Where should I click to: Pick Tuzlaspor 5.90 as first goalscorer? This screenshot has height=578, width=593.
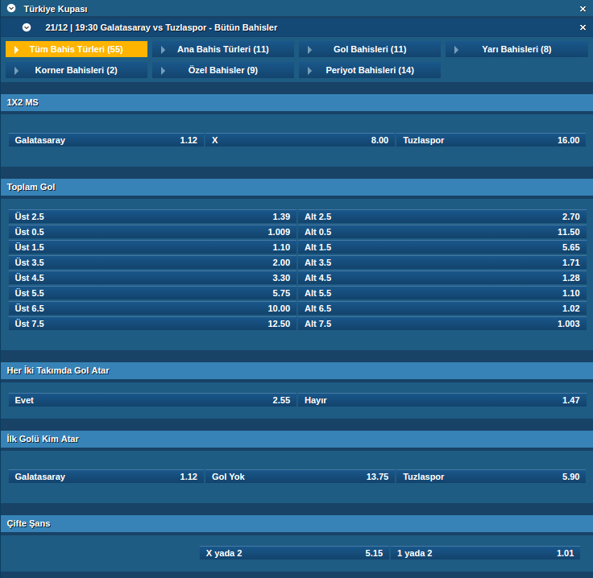point(491,477)
